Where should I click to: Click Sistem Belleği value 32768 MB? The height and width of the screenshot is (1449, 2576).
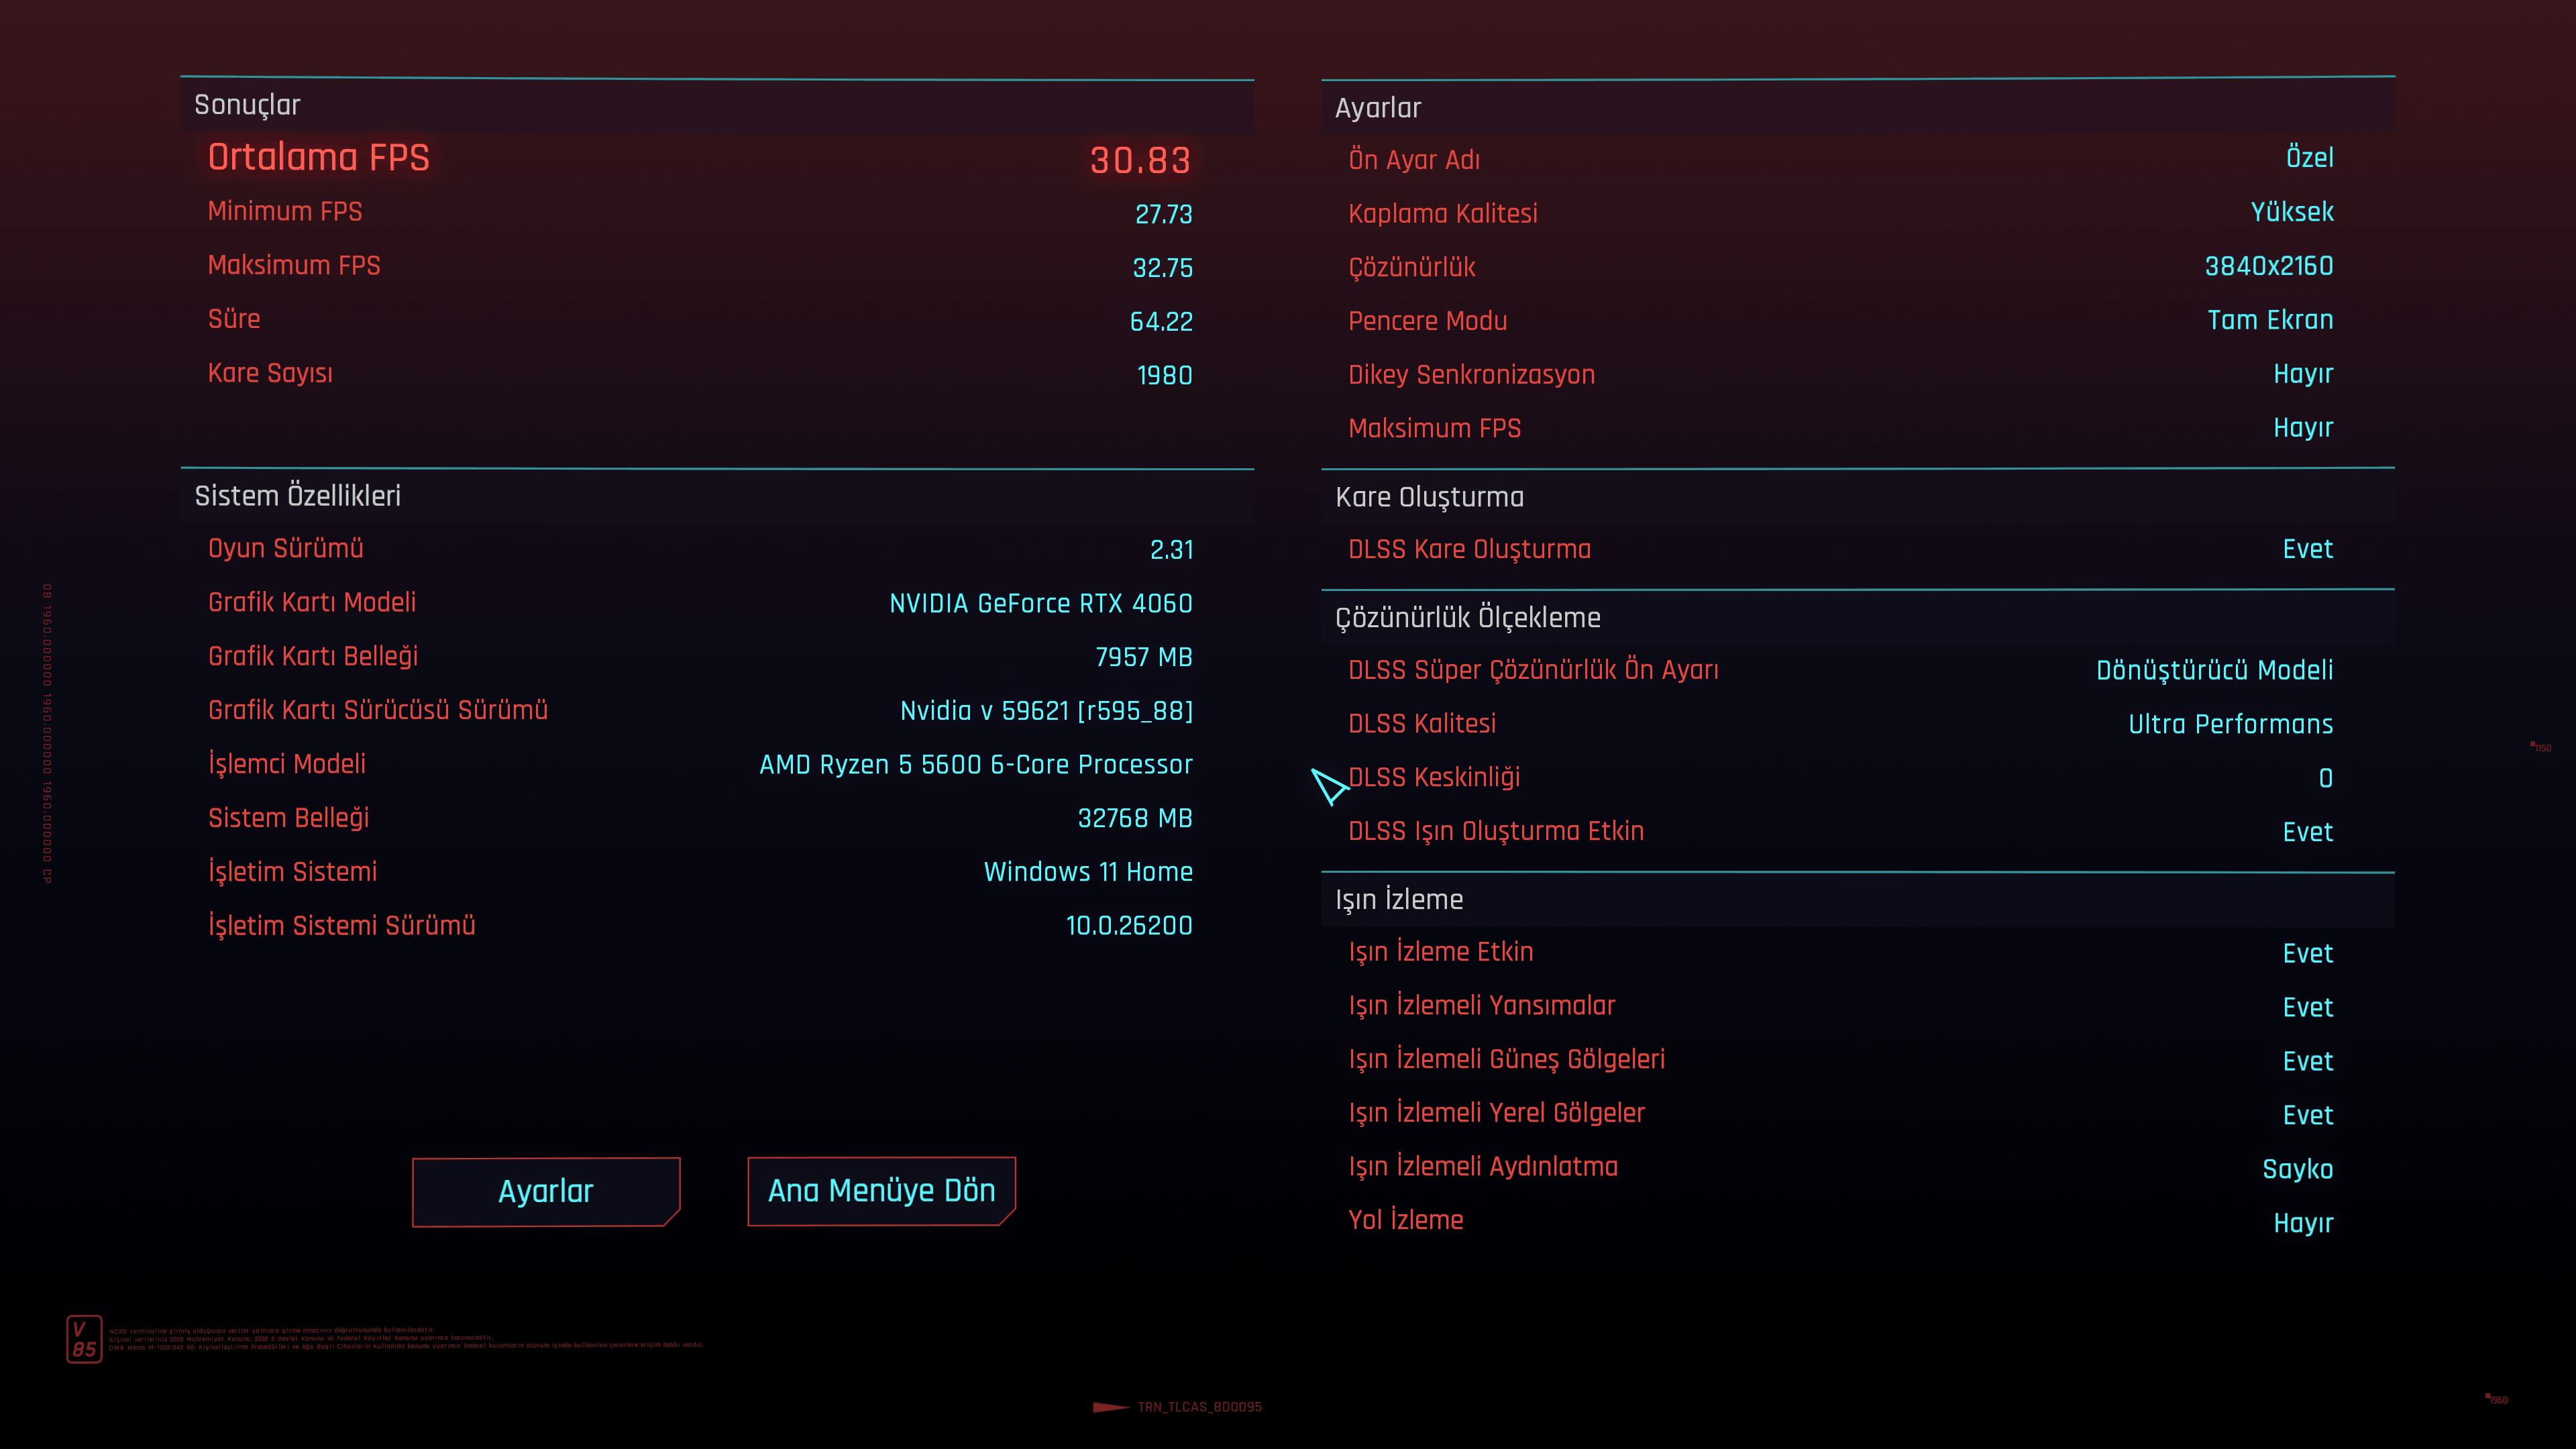pos(1134,819)
